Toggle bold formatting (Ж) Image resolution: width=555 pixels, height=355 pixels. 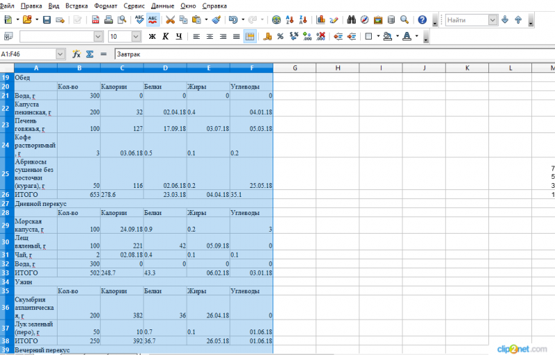point(152,36)
